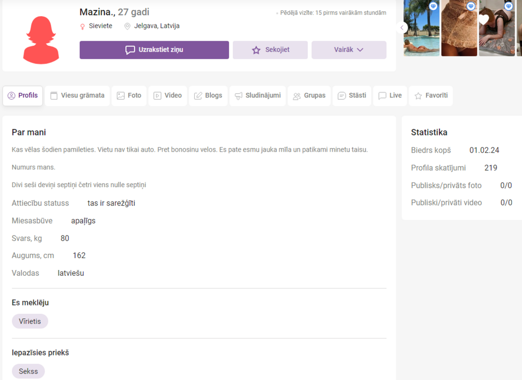Expand the Vairāk dropdown menu
522x380 pixels.
pyautogui.click(x=349, y=50)
